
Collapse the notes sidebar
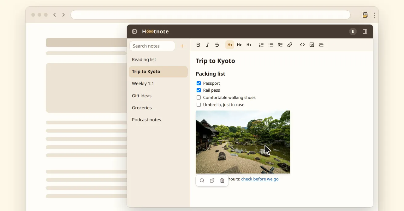(x=134, y=31)
